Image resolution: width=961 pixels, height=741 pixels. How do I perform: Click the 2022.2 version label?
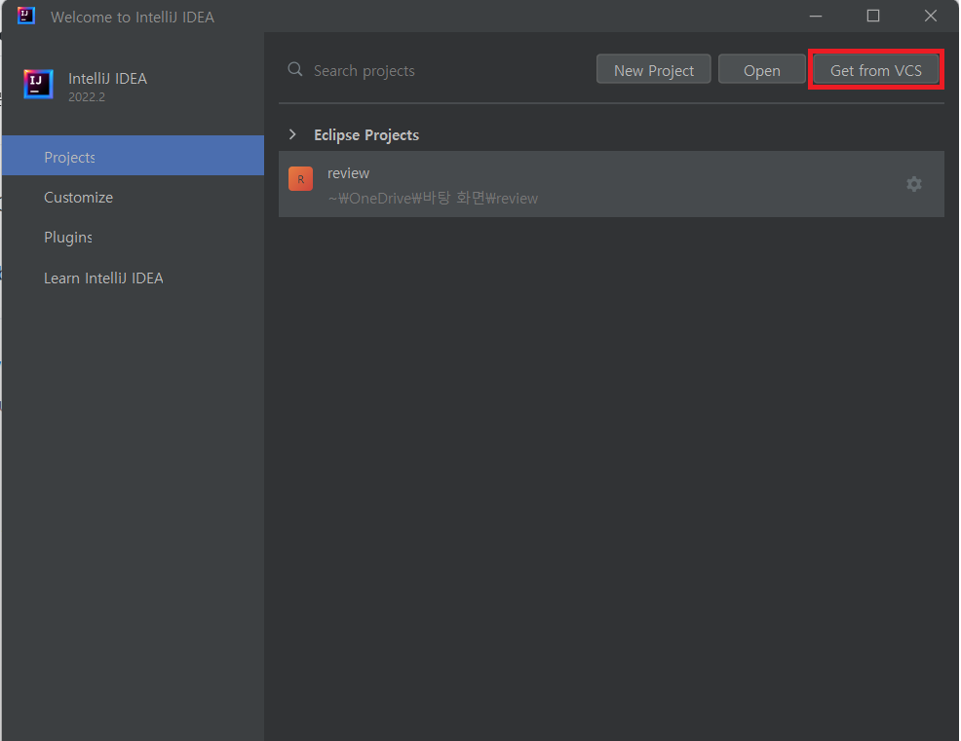tap(87, 96)
